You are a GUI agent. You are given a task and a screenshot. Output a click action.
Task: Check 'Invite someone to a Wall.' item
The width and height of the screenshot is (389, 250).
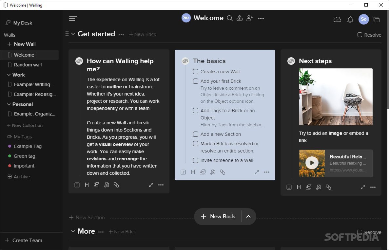(x=196, y=160)
